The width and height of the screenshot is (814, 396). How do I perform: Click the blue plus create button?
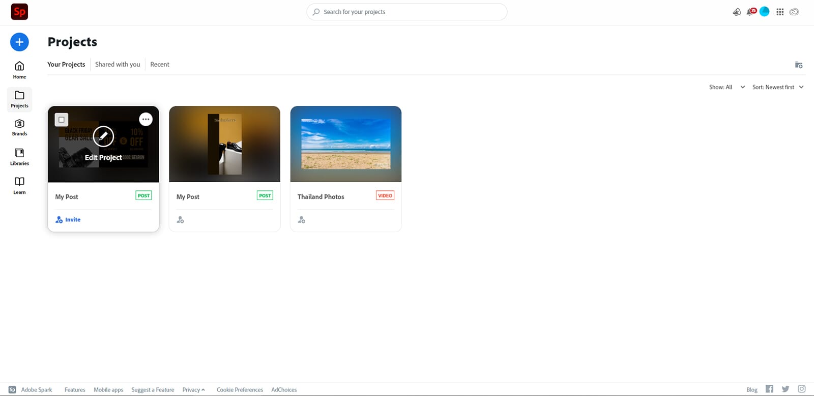coord(19,42)
